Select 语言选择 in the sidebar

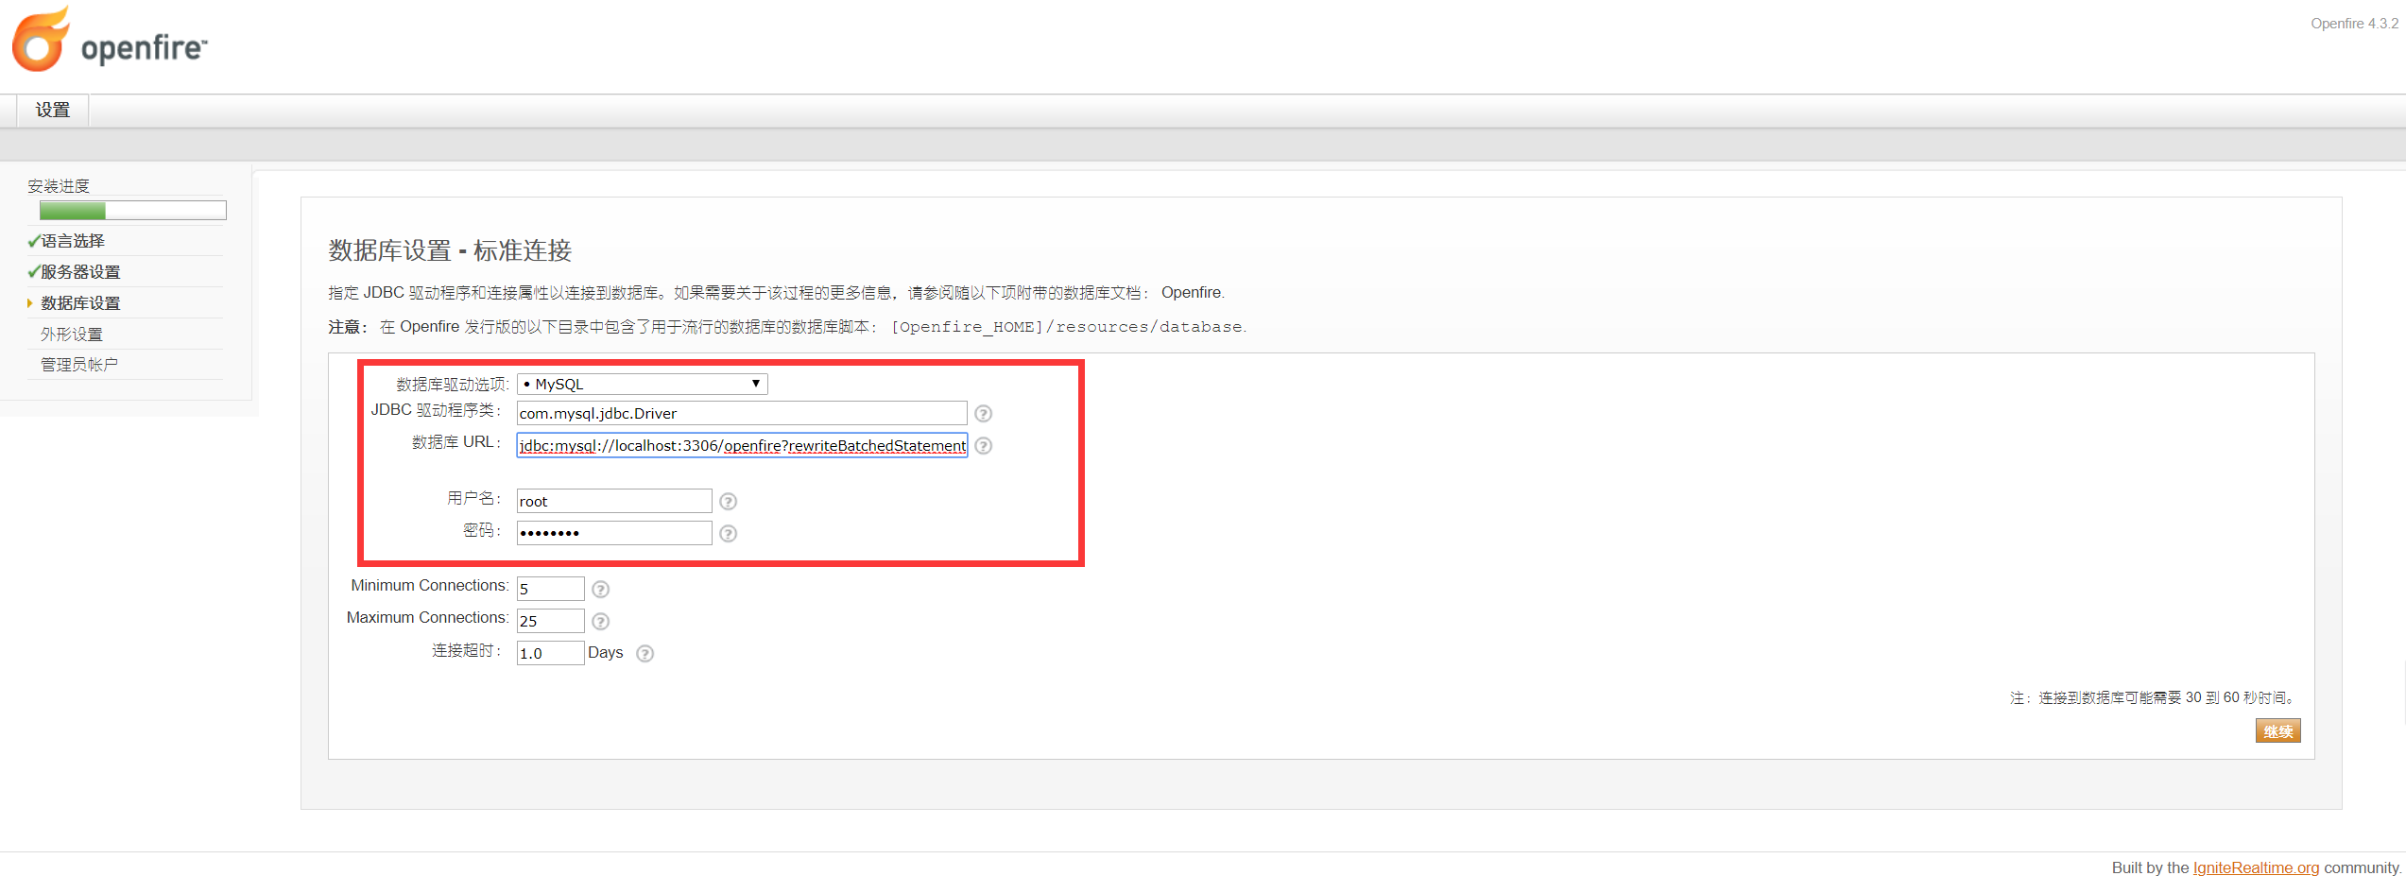click(71, 240)
